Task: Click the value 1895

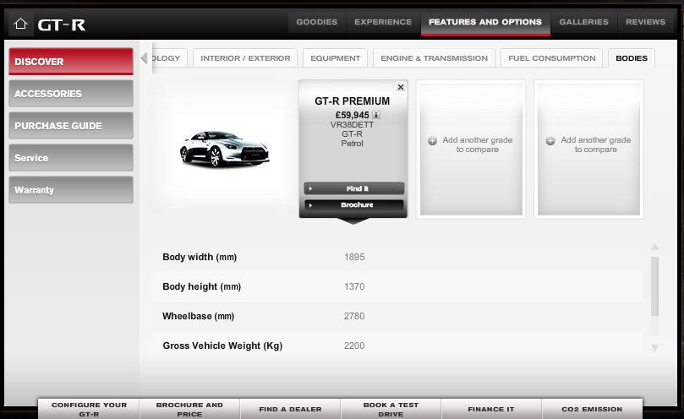Action: pos(354,258)
